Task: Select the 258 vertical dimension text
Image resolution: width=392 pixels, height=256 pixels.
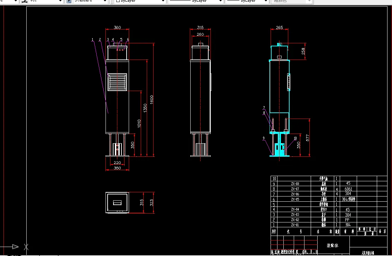Action: [303, 51]
